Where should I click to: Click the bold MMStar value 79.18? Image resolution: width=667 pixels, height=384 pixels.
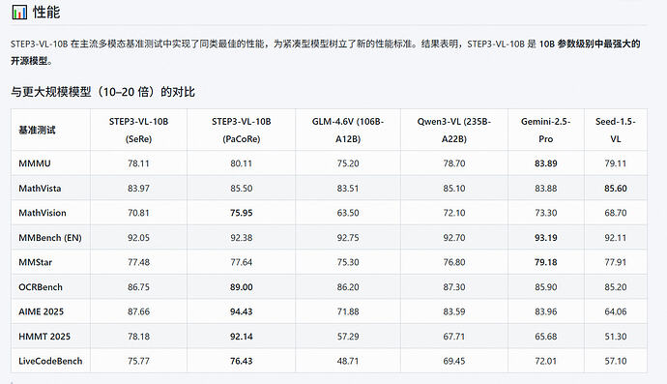(x=546, y=262)
